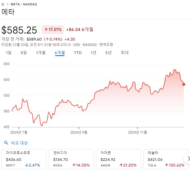
Task: Click the pre-market price $589.60
Action: click(34, 39)
